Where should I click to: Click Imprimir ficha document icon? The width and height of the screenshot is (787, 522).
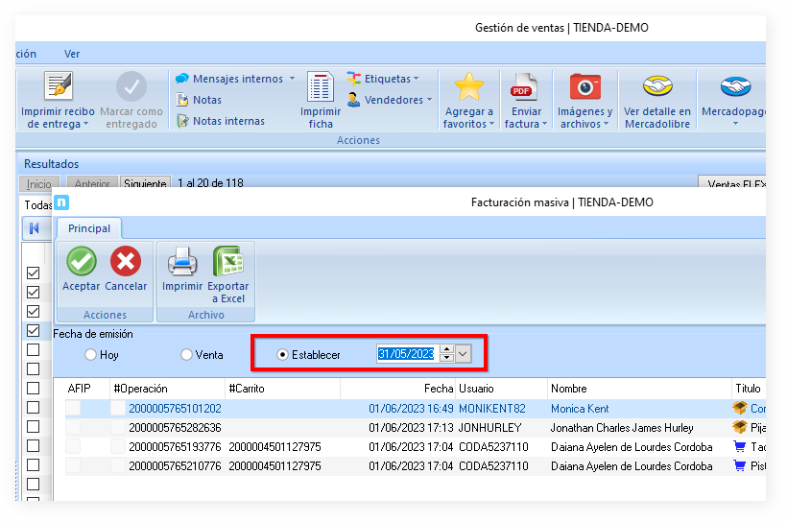click(321, 87)
